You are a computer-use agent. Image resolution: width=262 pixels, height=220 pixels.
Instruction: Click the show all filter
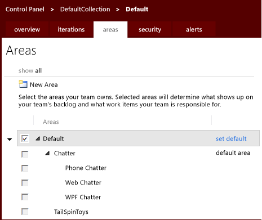click(30, 70)
